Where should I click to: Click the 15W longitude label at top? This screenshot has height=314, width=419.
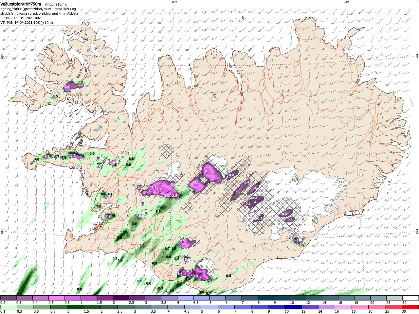click(x=347, y=2)
